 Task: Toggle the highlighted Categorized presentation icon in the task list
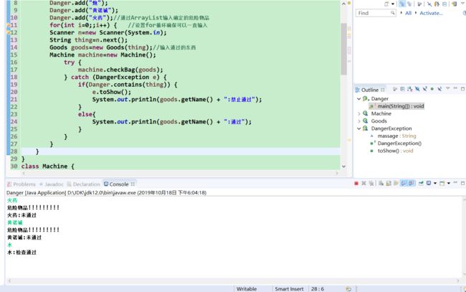[x=402, y=4]
